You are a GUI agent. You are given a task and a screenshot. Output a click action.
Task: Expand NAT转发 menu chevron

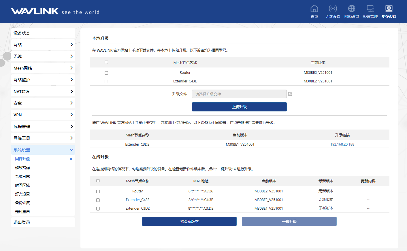point(71,92)
